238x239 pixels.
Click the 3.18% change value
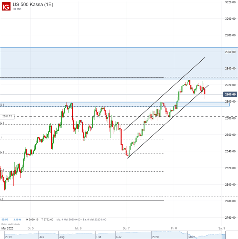pyautogui.click(x=17, y=219)
